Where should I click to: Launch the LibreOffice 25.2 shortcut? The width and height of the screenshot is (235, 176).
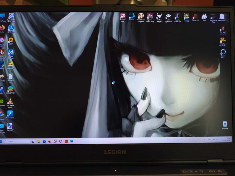pyautogui.click(x=10, y=78)
